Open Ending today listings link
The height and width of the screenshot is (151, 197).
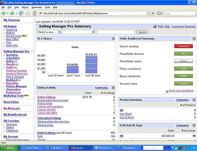(x=45, y=103)
